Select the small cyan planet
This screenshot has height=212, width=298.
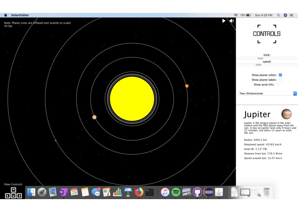click(x=56, y=140)
